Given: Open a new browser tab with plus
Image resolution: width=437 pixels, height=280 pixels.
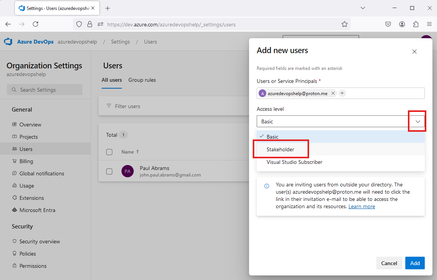Looking at the screenshot, I should [108, 8].
